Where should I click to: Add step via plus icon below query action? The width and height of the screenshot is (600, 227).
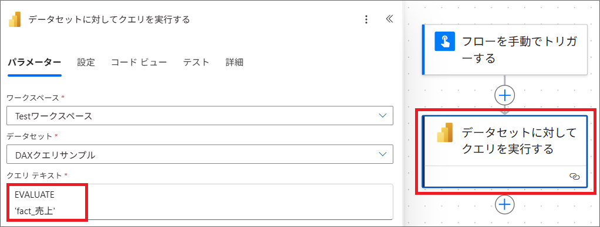click(x=505, y=205)
